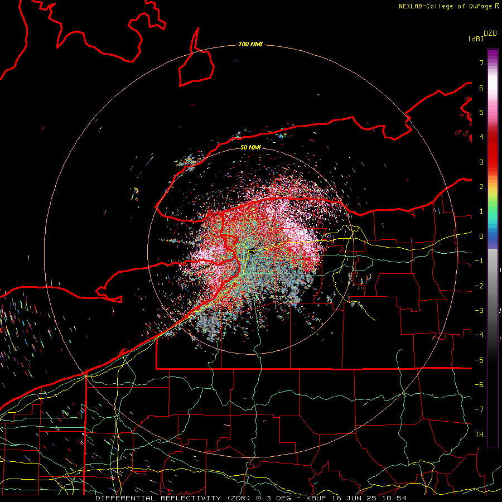502x502 pixels.
Task: Select the 3 value on color scale
Action: point(481,162)
